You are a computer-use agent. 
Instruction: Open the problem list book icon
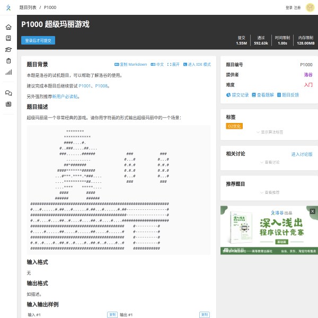8,38
